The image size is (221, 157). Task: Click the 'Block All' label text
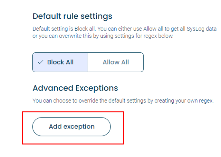point(60,62)
